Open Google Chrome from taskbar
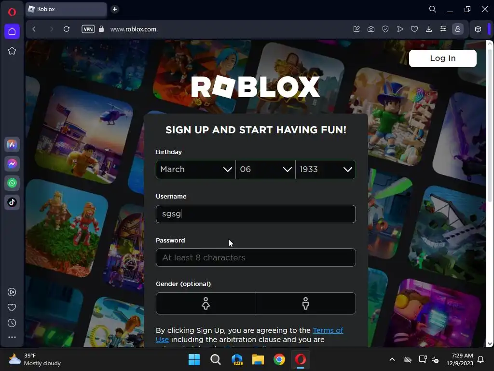494x371 pixels. 279,359
